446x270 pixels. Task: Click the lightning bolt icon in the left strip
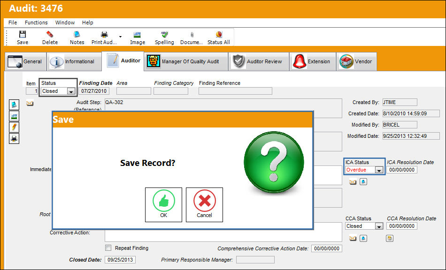14,127
